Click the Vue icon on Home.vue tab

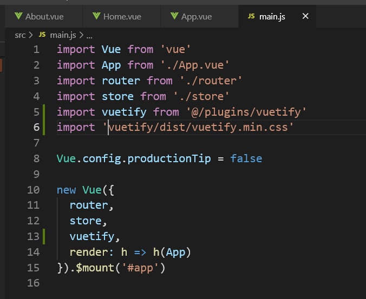click(96, 16)
